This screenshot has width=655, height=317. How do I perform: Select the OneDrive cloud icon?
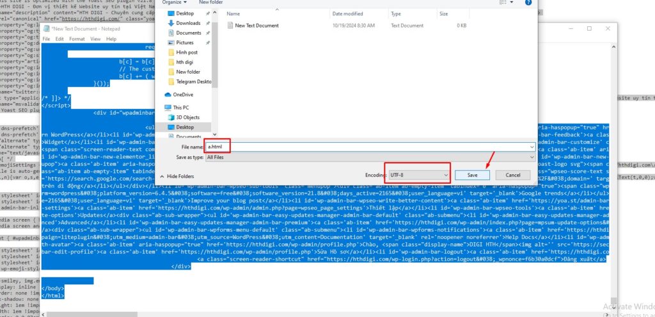(168, 95)
